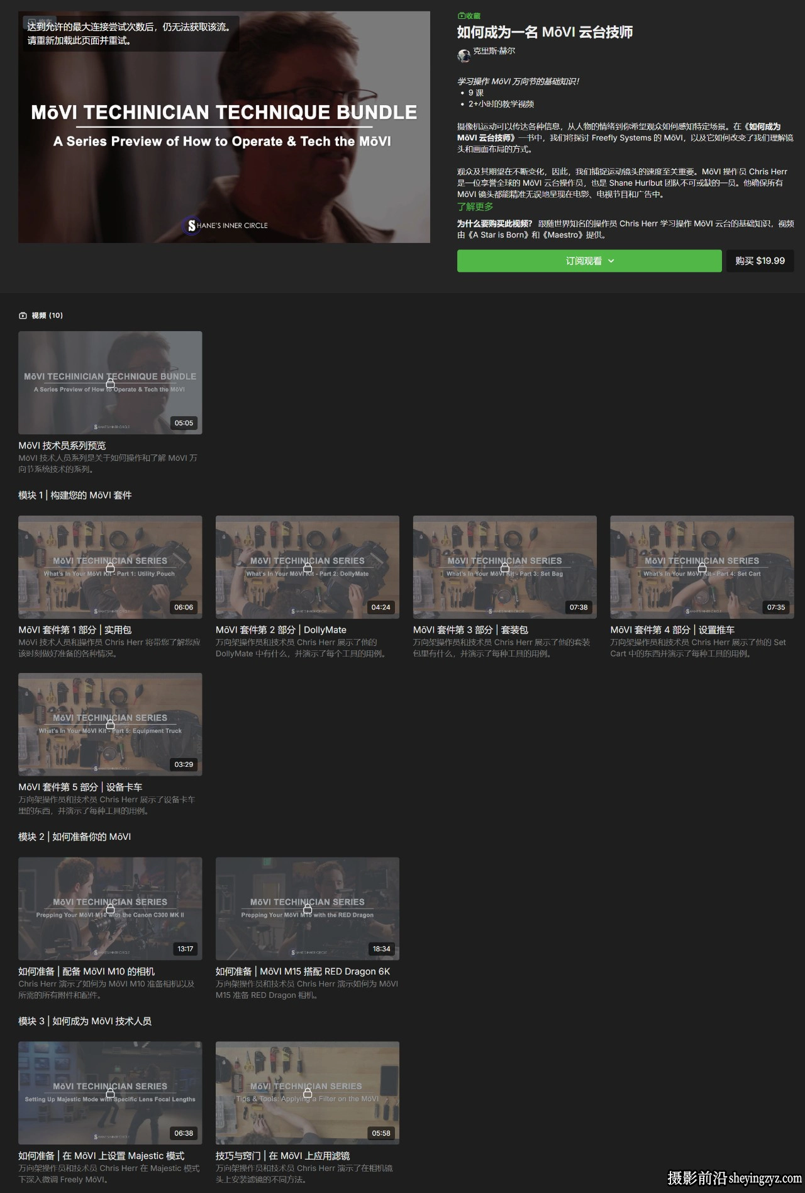
Task: Click the 视频 (10) section label
Action: (x=47, y=315)
